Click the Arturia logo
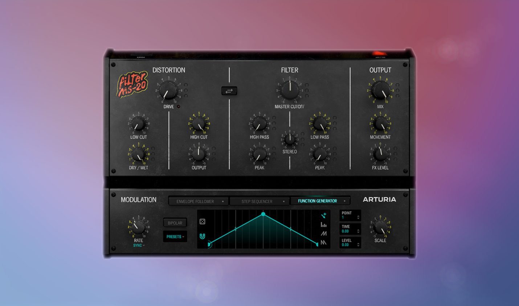The width and height of the screenshot is (519, 306). pyautogui.click(x=379, y=200)
